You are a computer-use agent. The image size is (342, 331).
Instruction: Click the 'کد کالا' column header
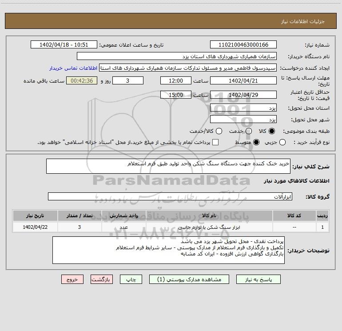[294, 215]
